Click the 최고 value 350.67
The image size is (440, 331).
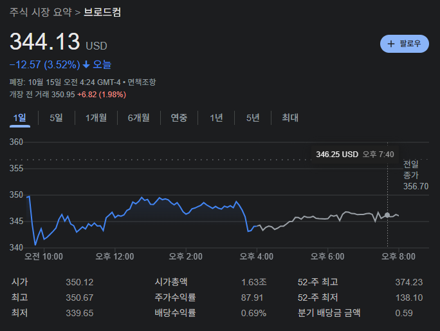point(80,298)
